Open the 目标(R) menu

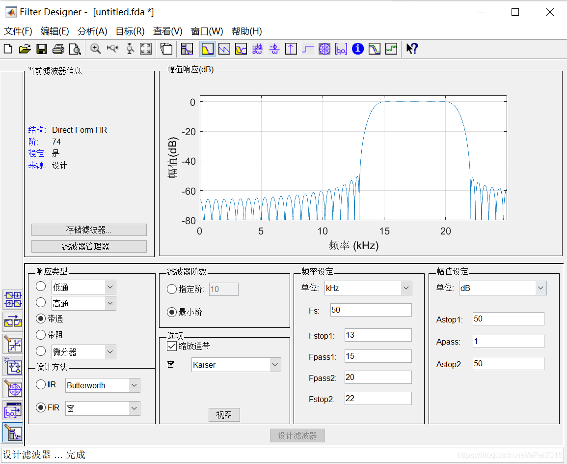[x=130, y=30]
